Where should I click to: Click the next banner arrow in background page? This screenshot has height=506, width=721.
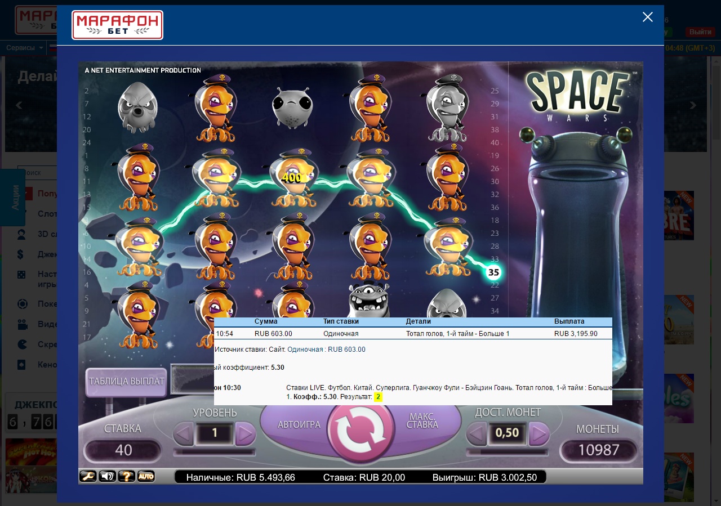click(x=693, y=105)
